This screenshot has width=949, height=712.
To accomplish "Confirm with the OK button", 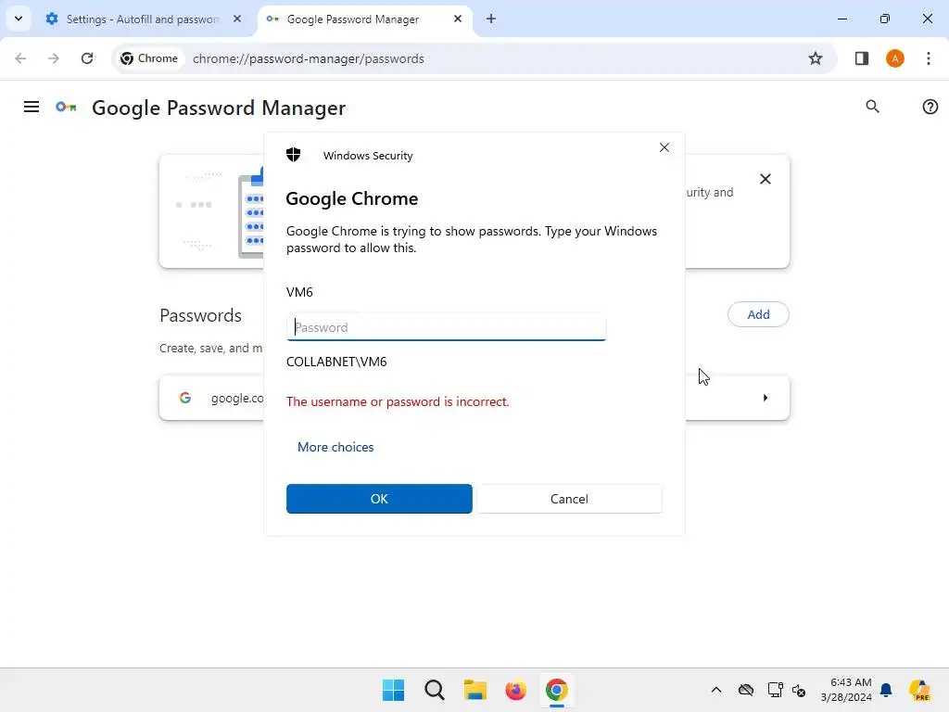I will (379, 499).
